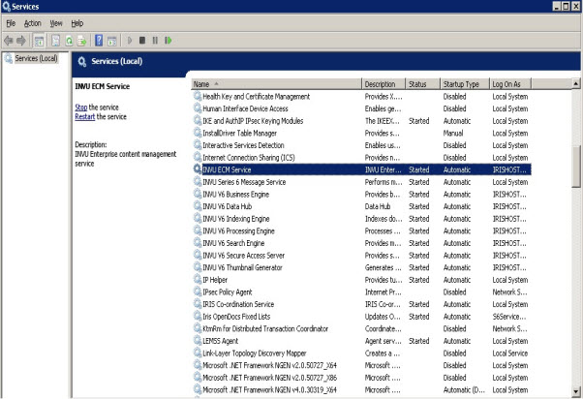Select Internet Connection Sharing (ICS) service

[x=248, y=158]
